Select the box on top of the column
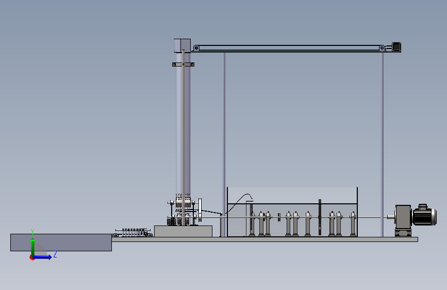This screenshot has width=447, height=290. (182, 45)
